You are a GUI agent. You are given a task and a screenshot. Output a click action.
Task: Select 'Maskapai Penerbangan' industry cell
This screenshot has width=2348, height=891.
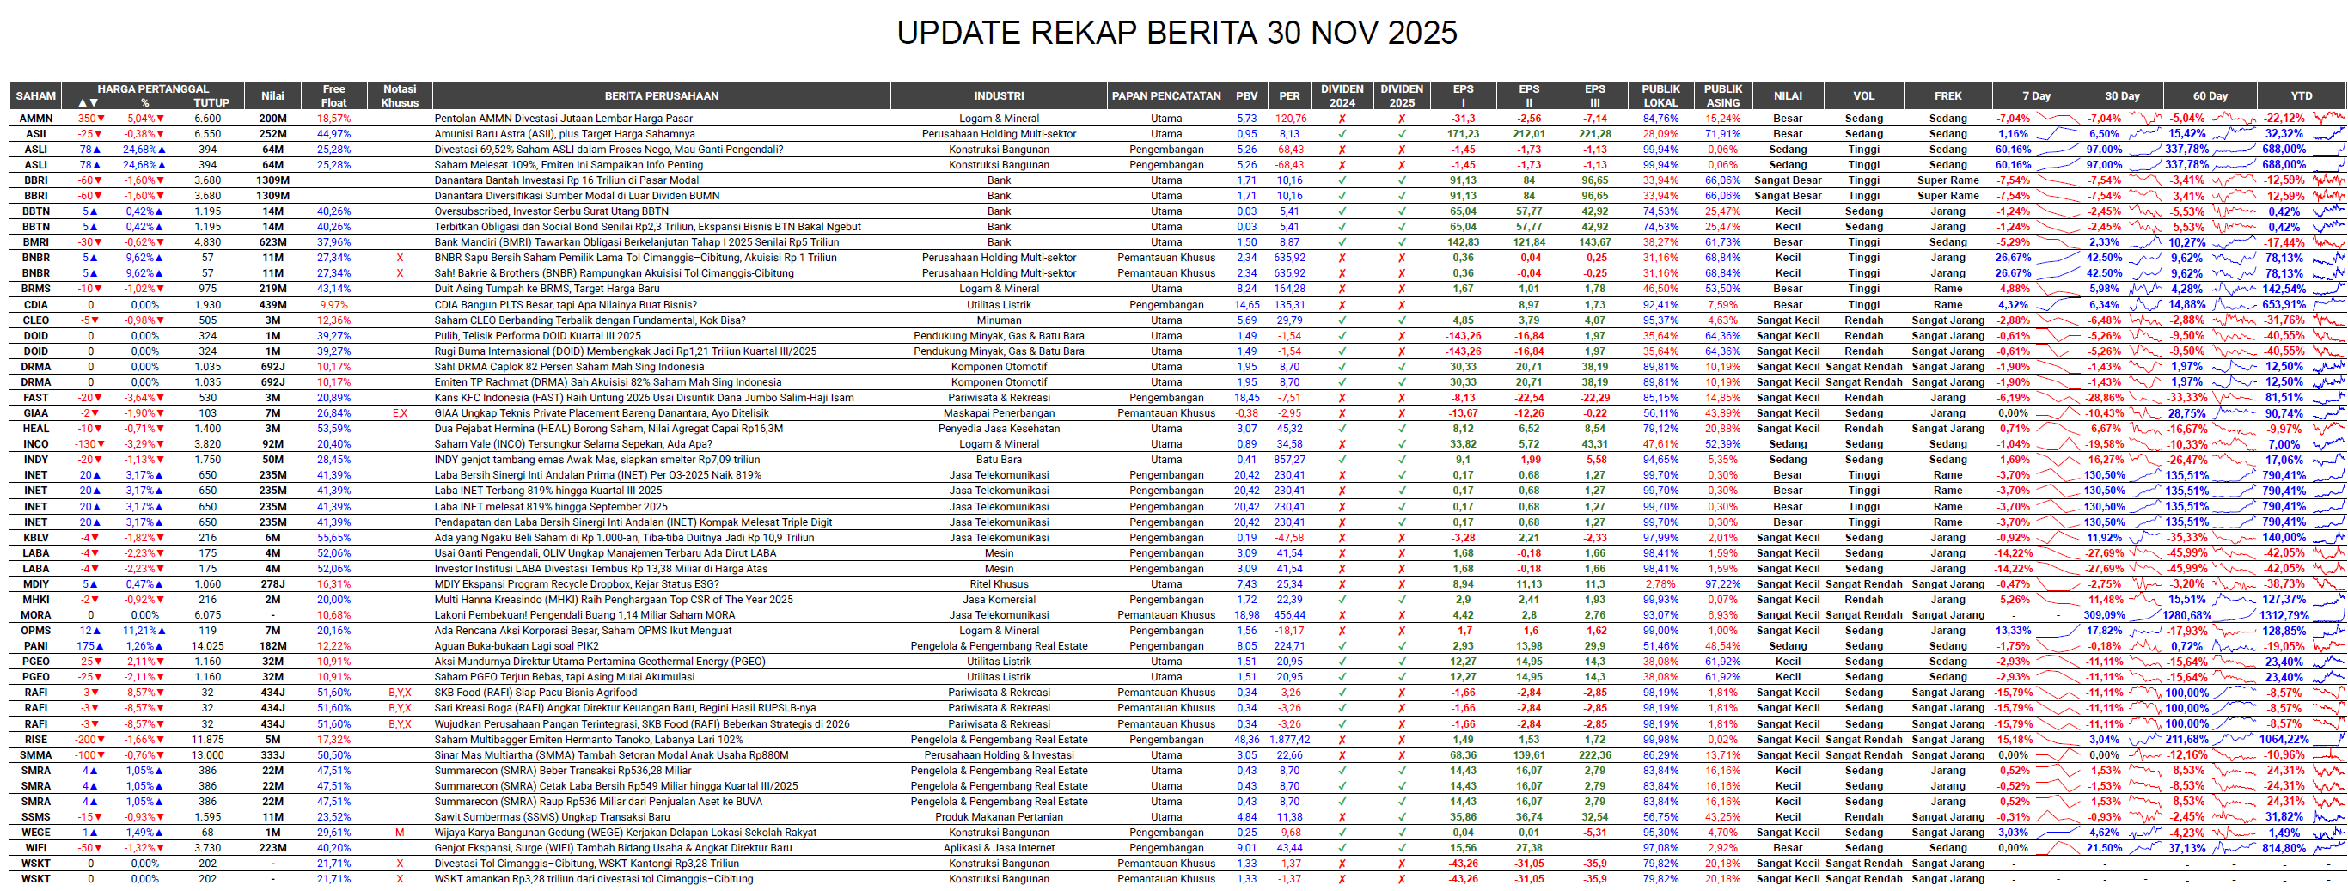coord(999,413)
